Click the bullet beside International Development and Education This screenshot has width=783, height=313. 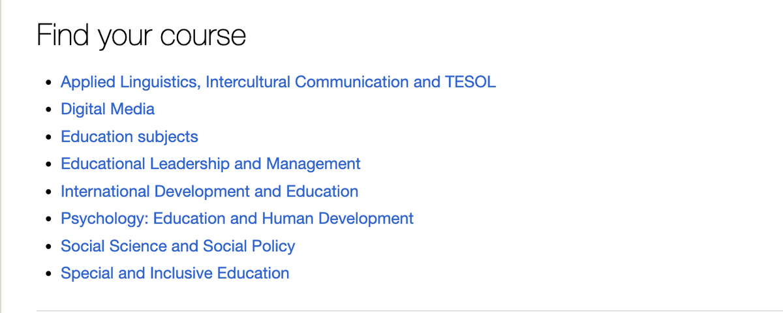[48, 193]
